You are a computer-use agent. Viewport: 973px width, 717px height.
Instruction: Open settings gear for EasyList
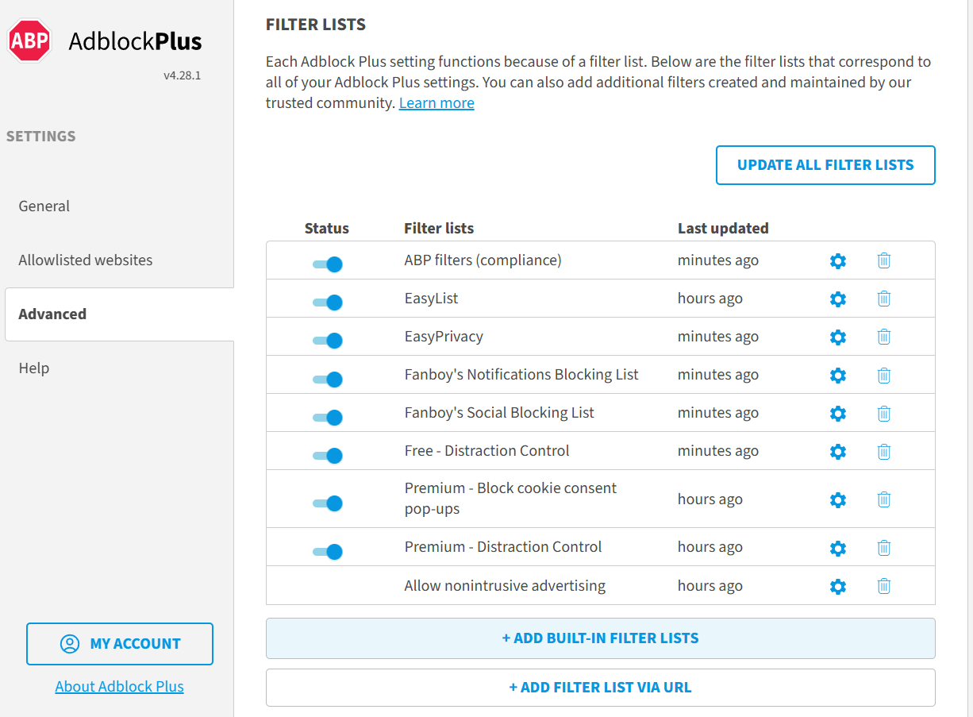837,299
